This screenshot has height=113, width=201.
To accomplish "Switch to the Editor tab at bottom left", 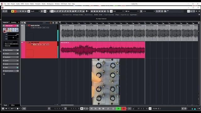I will (13, 105).
